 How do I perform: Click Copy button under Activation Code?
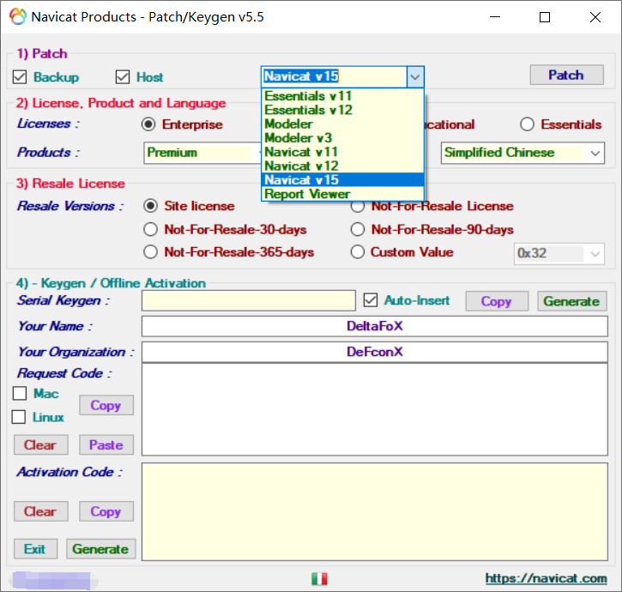pyautogui.click(x=106, y=511)
